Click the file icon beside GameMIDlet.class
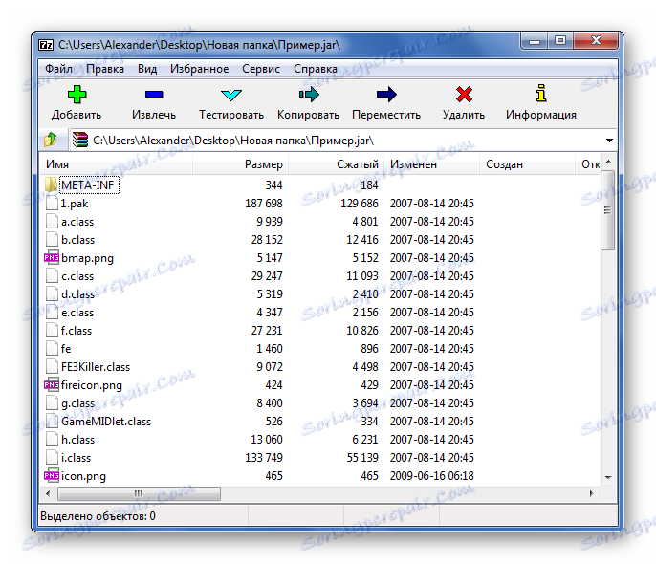The width and height of the screenshot is (656, 564). click(52, 421)
